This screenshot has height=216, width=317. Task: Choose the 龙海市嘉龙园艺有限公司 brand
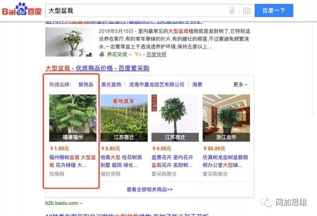pyautogui.click(x=157, y=85)
